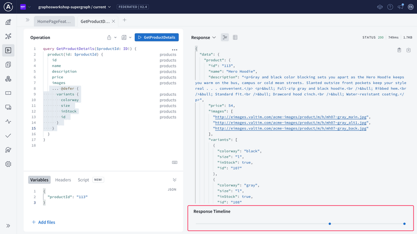Switch response to table view
Viewport: 417px width, 234px height.
pyautogui.click(x=235, y=37)
